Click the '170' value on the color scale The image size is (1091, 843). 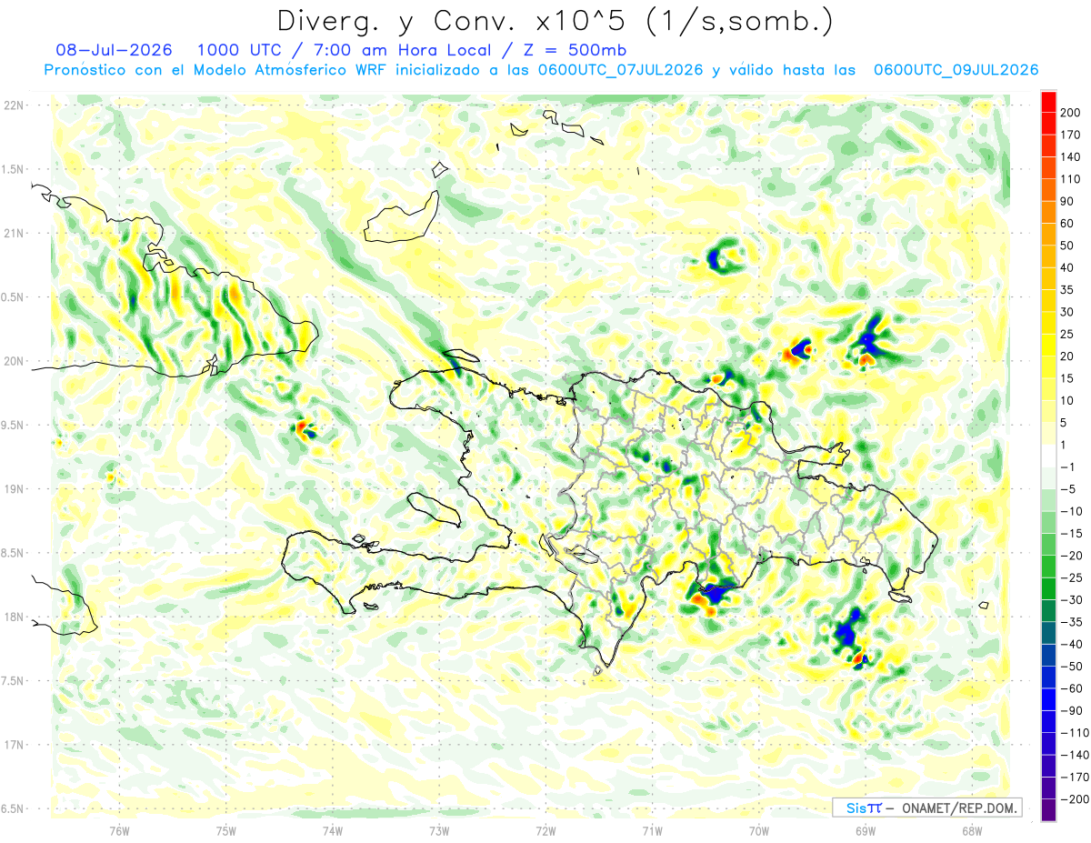(x=1070, y=135)
